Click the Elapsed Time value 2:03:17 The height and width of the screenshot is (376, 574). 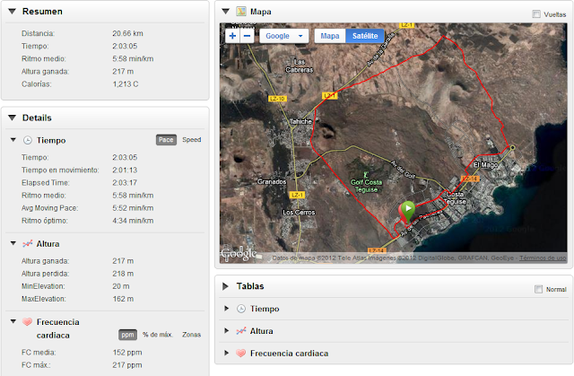tap(125, 183)
